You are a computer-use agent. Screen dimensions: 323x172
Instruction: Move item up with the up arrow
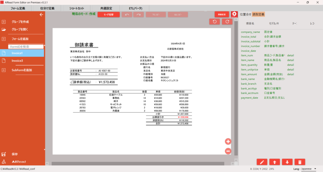click(x=274, y=162)
